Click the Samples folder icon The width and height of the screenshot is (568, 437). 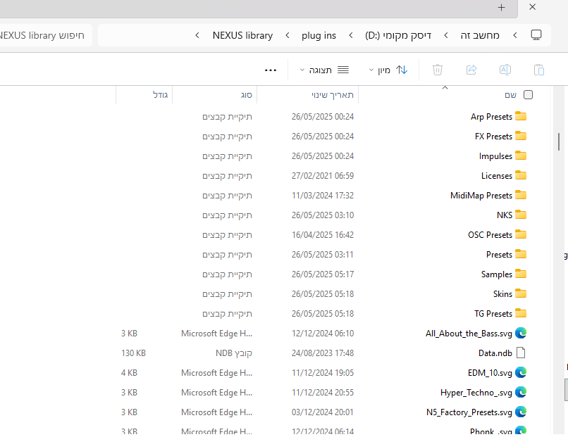(521, 274)
